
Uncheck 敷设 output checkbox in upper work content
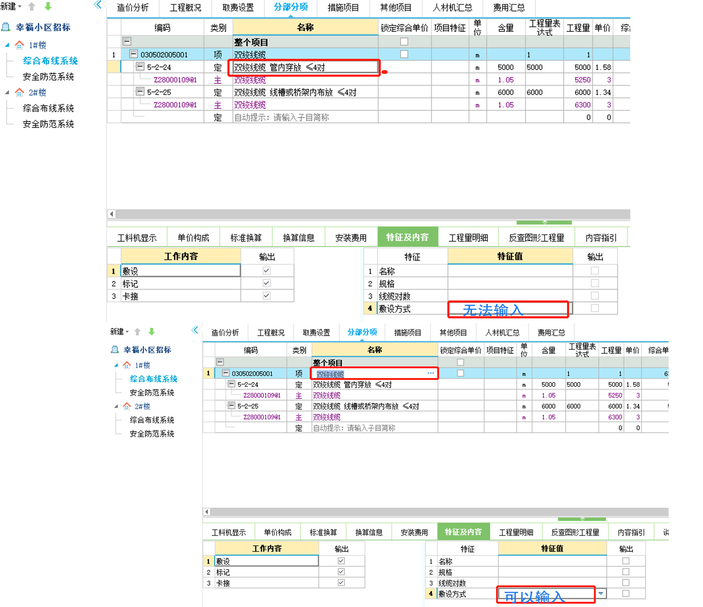tap(266, 270)
